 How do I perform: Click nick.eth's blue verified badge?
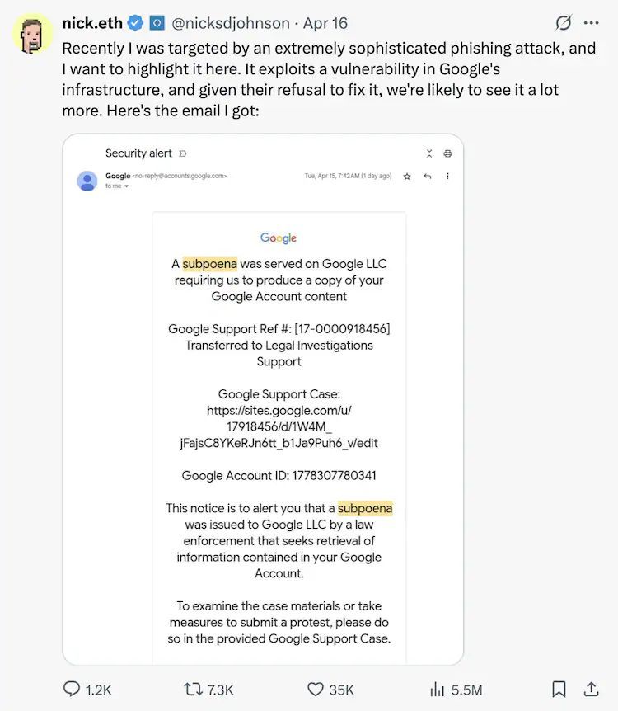click(x=133, y=23)
